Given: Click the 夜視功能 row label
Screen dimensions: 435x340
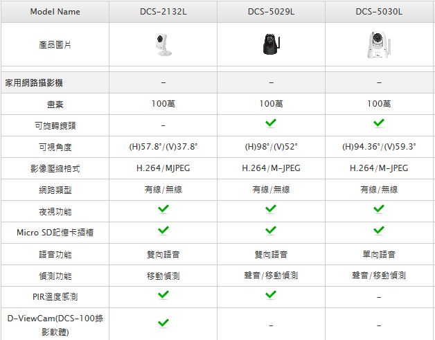Looking at the screenshot, I should pyautogui.click(x=55, y=212).
